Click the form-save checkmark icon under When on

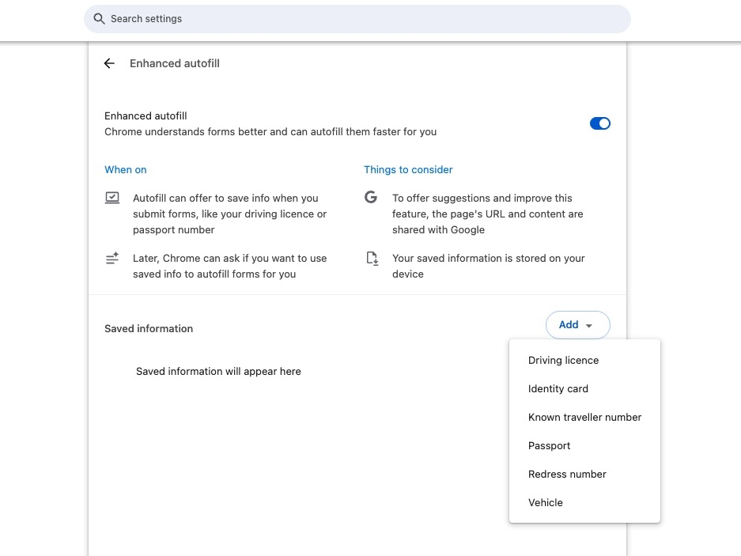point(112,198)
